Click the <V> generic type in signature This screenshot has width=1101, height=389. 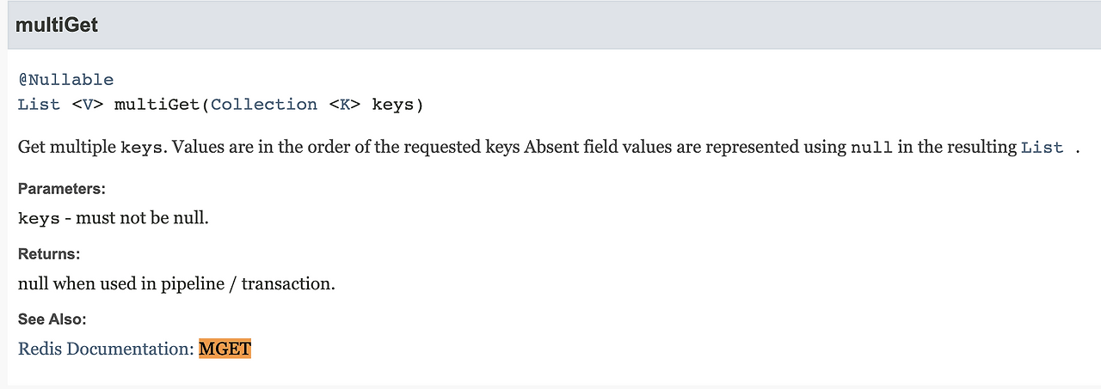tap(88, 105)
